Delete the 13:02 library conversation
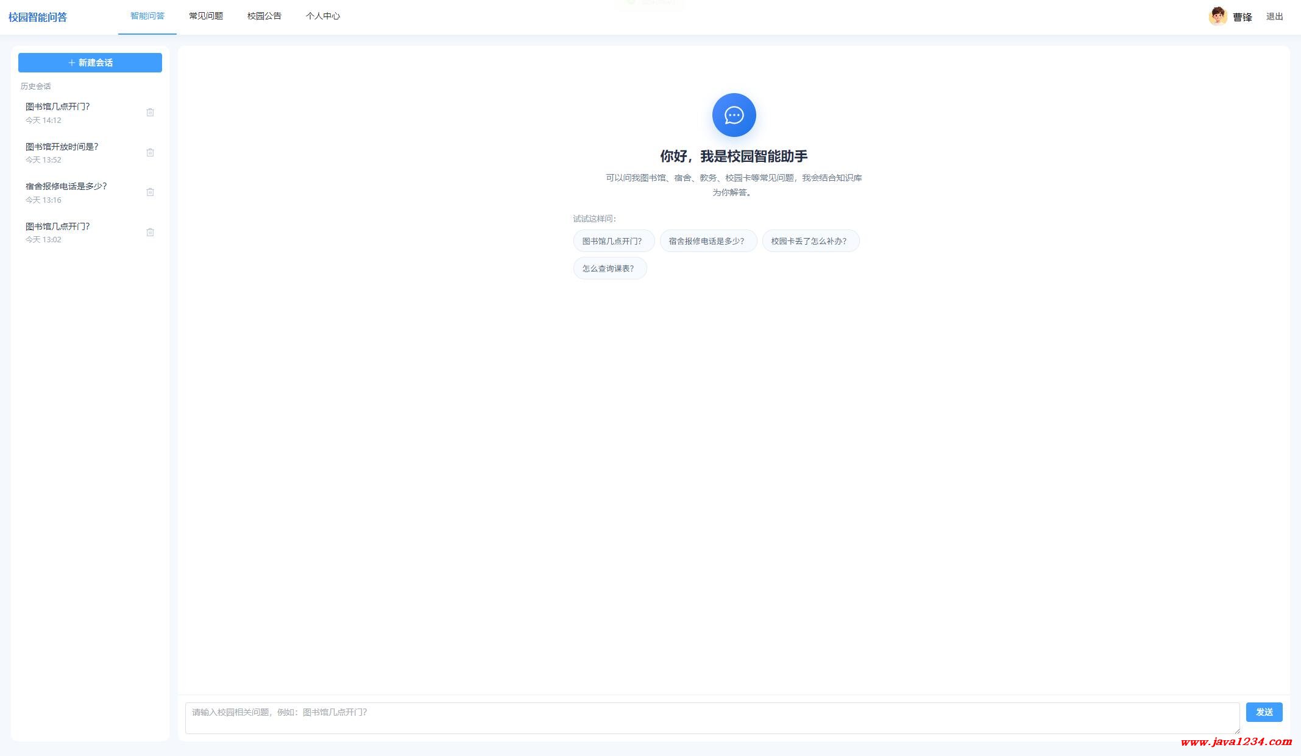The height and width of the screenshot is (756, 1301). (150, 232)
